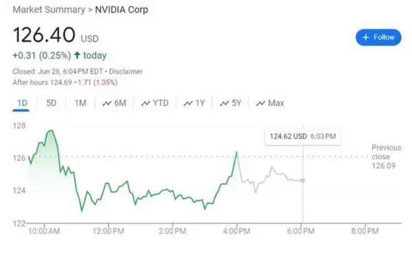Open the 1M time range tab
Viewport: 412px width, 256px height.
80,103
